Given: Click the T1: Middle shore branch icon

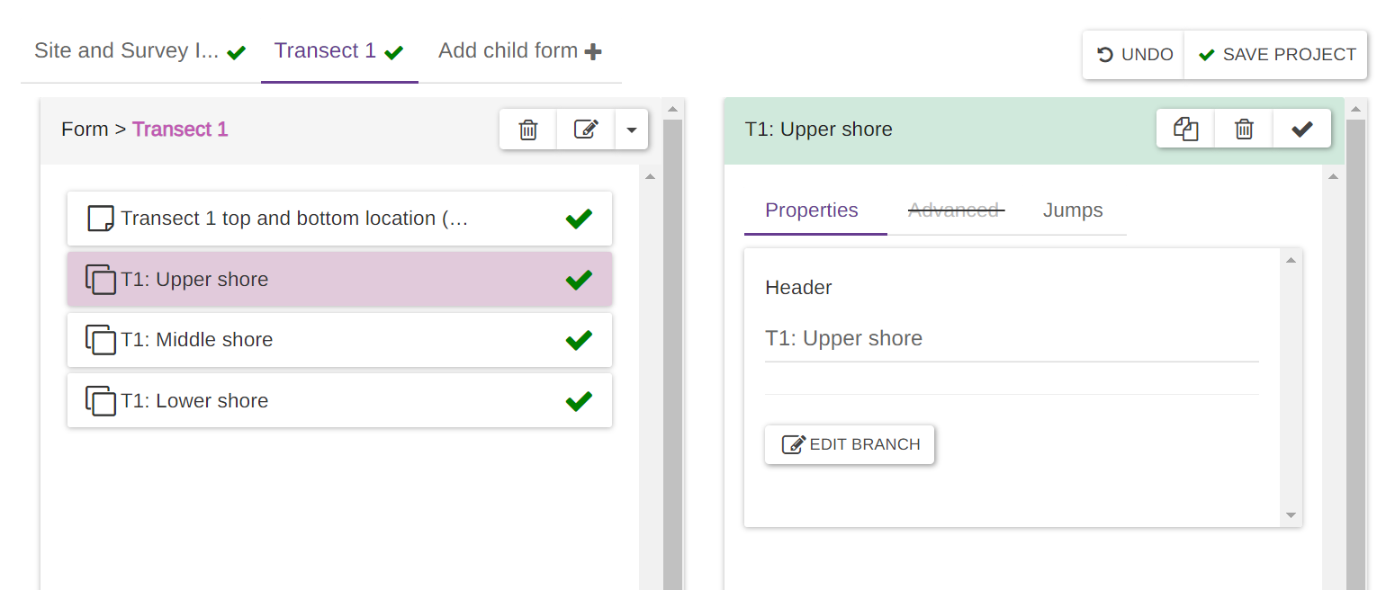Looking at the screenshot, I should click(101, 340).
